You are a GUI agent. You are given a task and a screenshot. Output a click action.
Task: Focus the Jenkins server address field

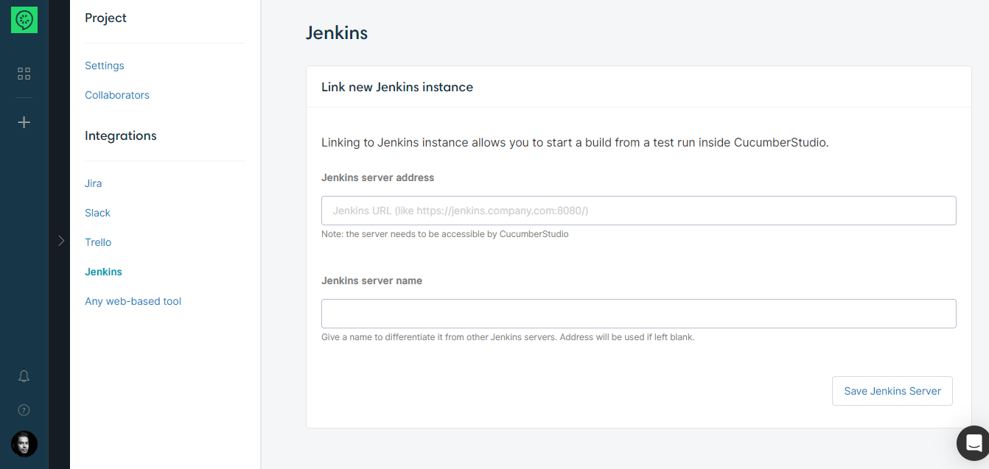click(639, 211)
